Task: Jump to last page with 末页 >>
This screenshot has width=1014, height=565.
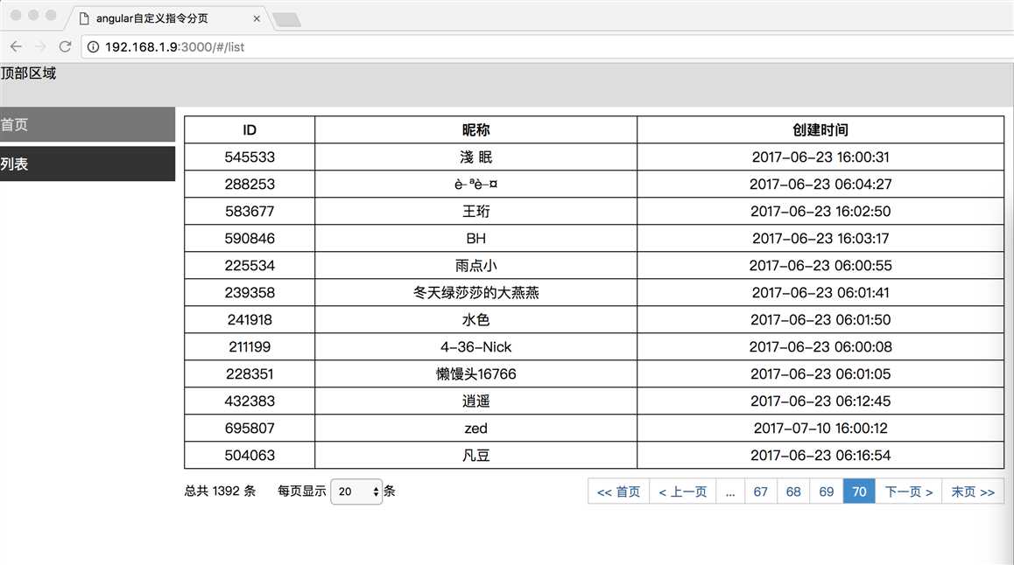Action: point(972,491)
